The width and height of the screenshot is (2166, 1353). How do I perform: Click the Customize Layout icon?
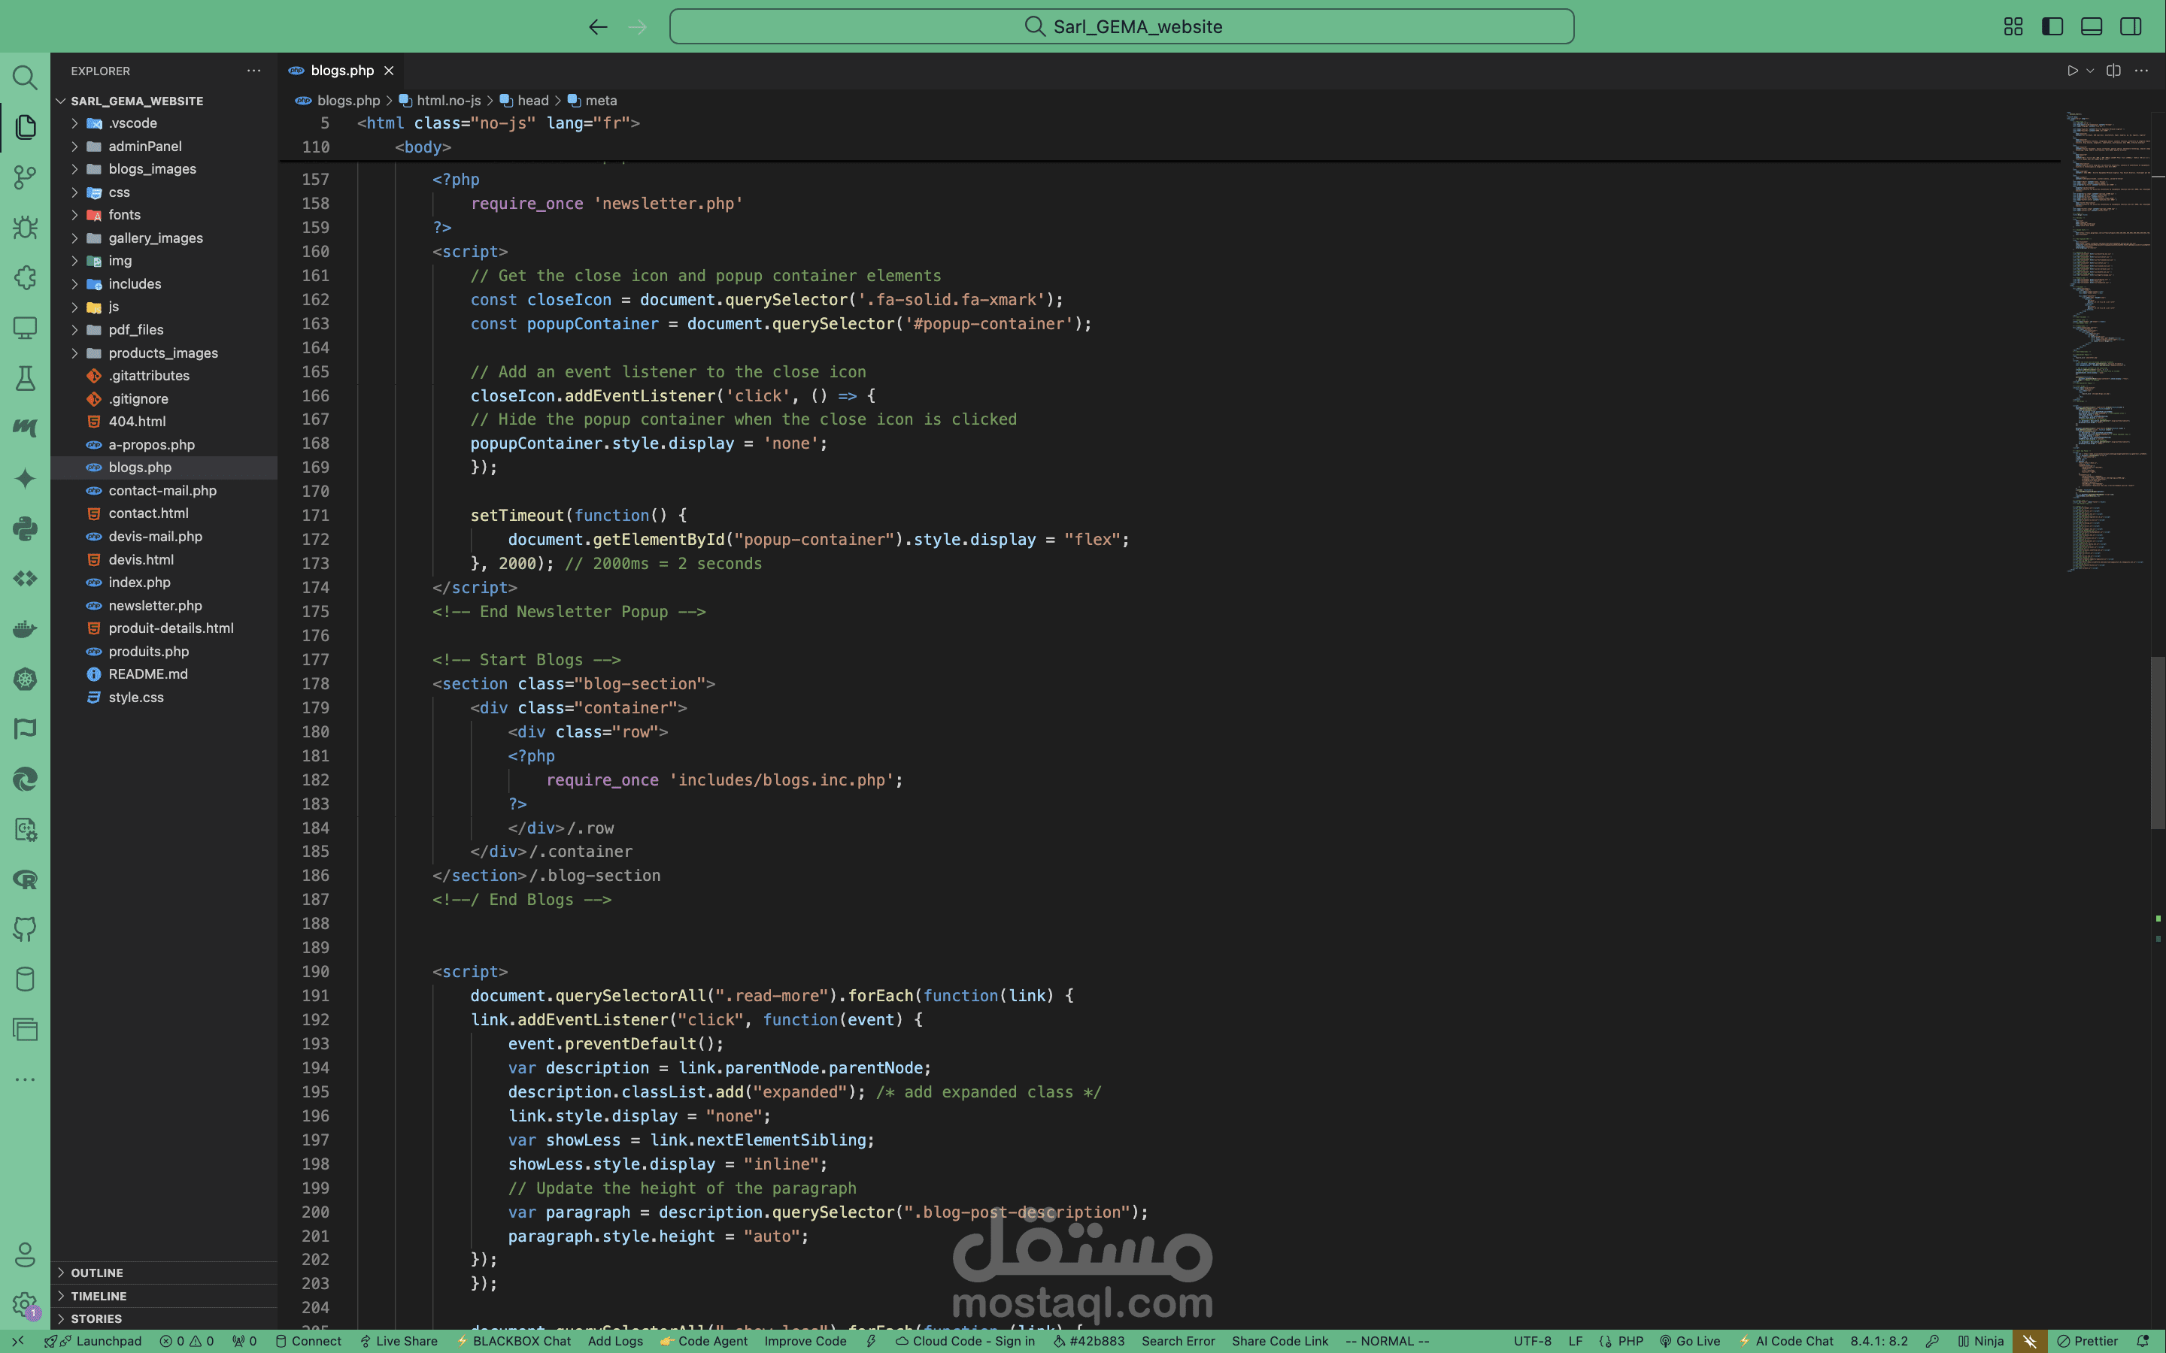click(x=2013, y=27)
